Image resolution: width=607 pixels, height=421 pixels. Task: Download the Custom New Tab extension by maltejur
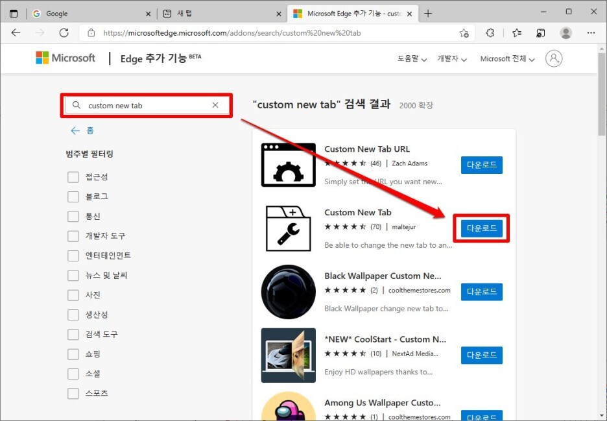pyautogui.click(x=482, y=228)
